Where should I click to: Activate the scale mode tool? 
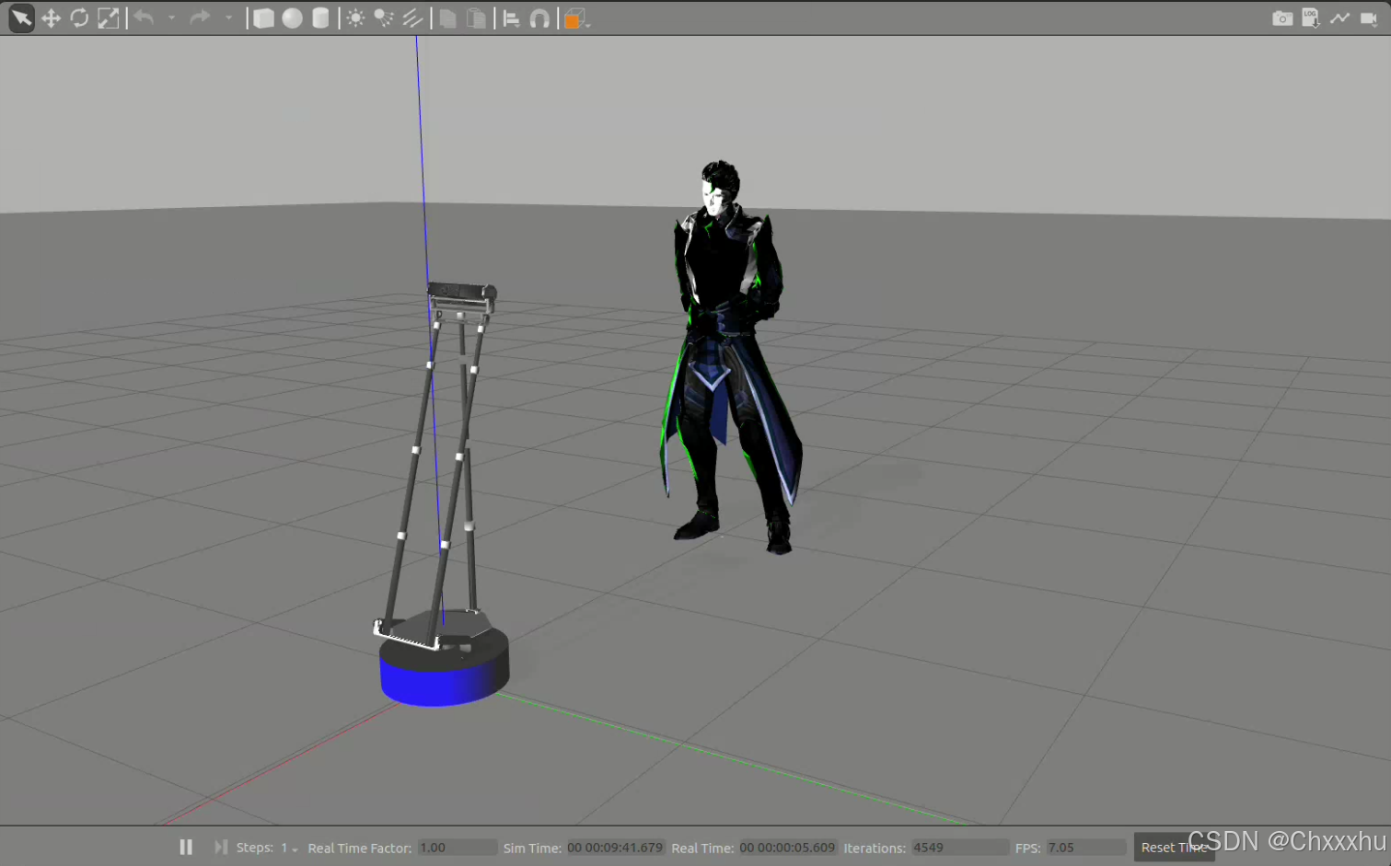coord(108,18)
